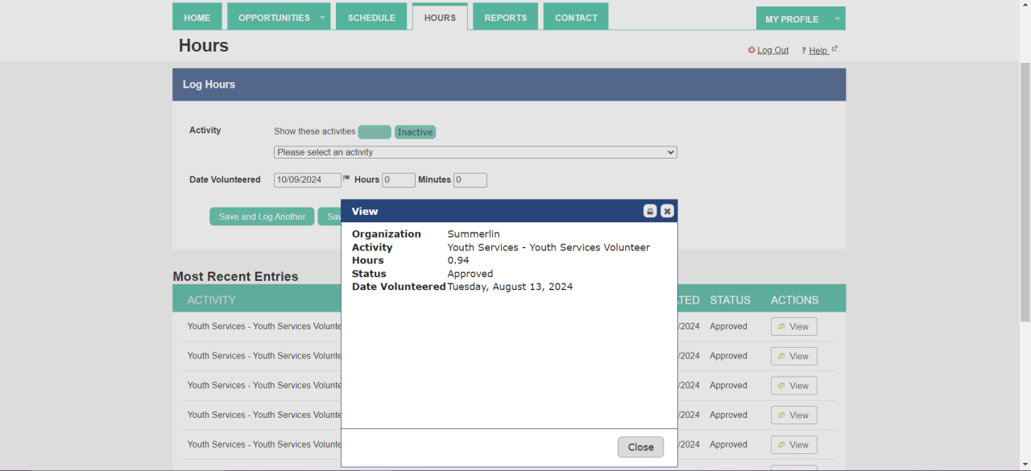Click into the Minutes input box

tap(470, 180)
